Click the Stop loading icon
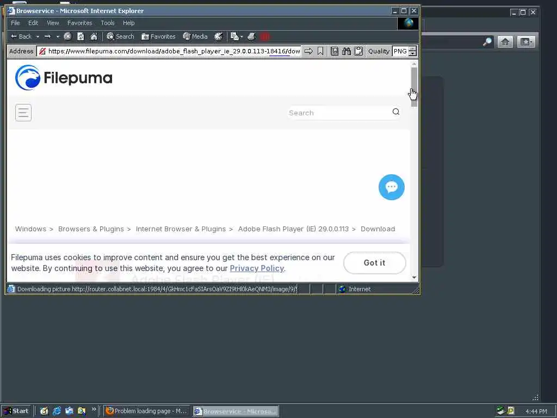The height and width of the screenshot is (418, 557). (68, 36)
